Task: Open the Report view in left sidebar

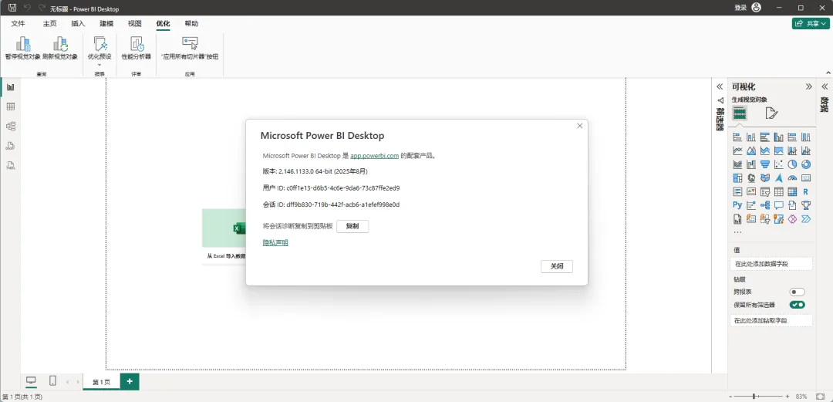Action: 11,87
